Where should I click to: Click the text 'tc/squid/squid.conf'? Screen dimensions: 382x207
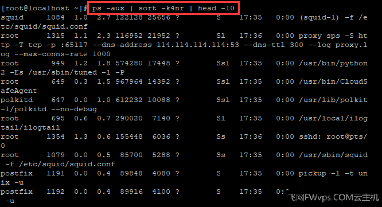click(44, 26)
